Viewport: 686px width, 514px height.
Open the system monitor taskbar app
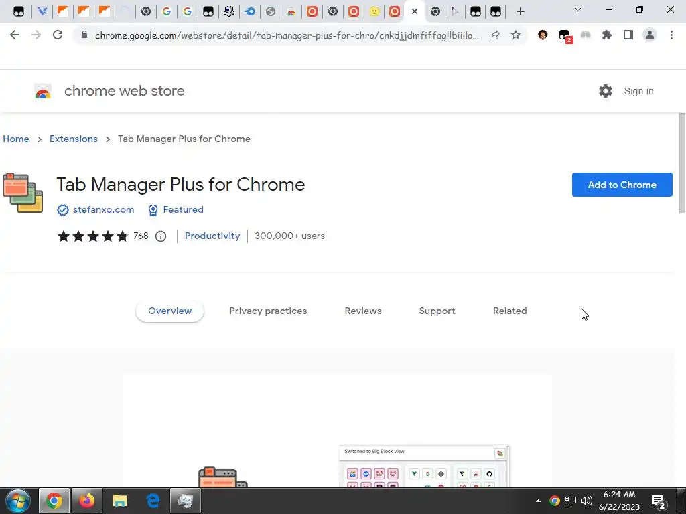(186, 501)
